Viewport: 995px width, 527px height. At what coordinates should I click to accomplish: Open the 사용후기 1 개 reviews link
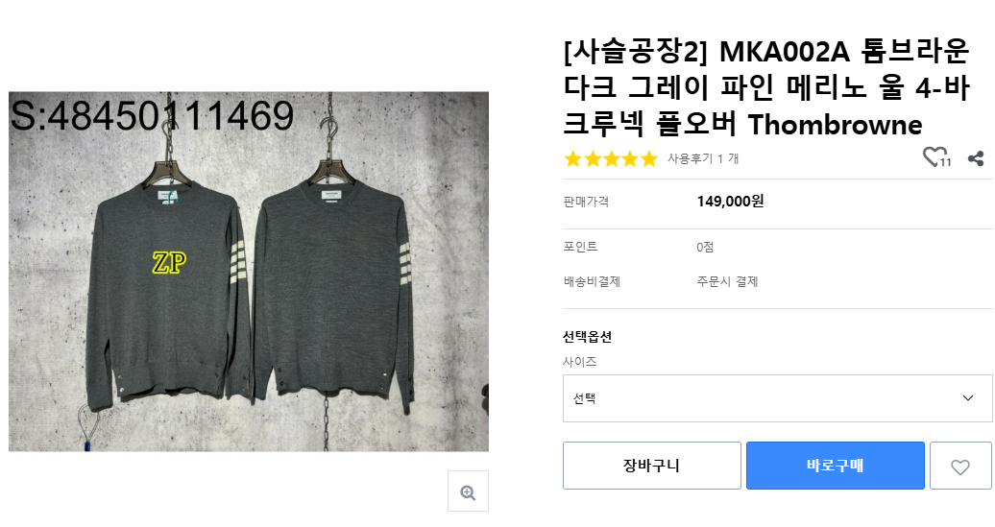tap(703, 158)
